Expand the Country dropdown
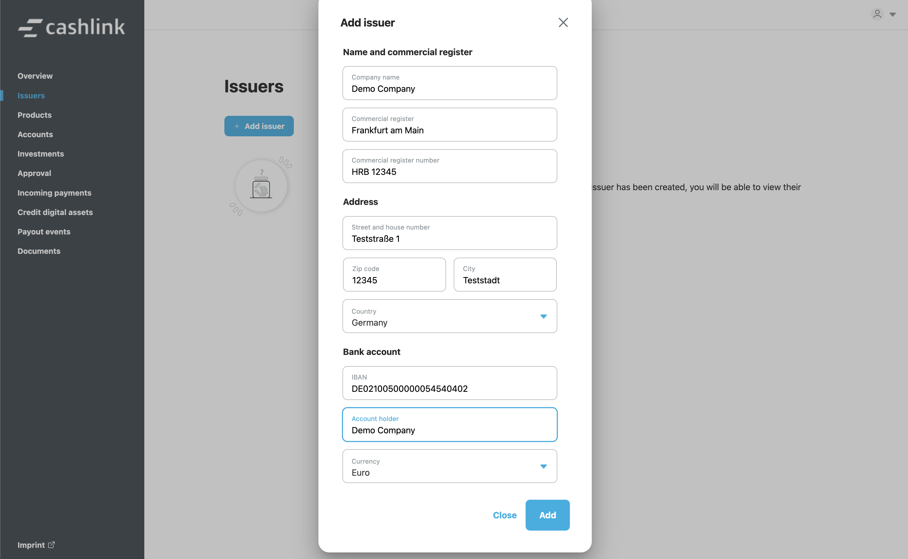 click(x=543, y=316)
